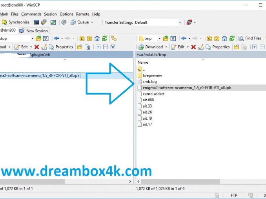Delete selected local file red X
Viewport: 266px width, 199px height.
tap(36, 47)
